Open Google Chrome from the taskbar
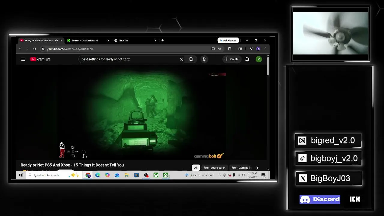 [x=88, y=175]
